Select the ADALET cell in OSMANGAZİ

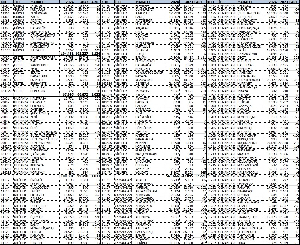point(141,180)
